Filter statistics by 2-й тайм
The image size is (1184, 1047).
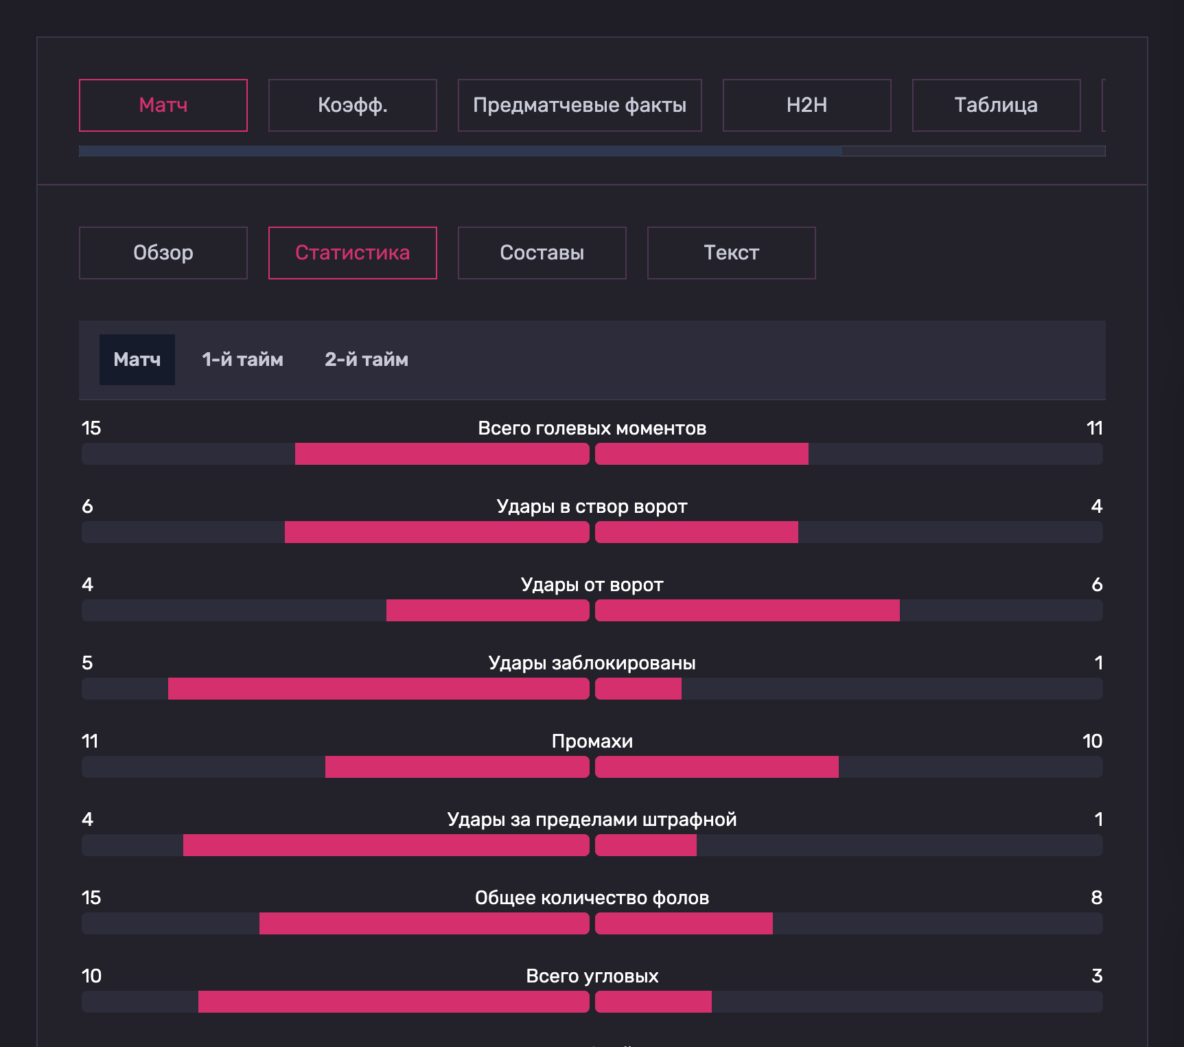(x=366, y=360)
